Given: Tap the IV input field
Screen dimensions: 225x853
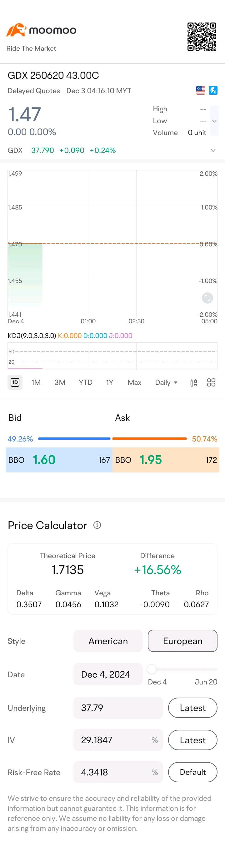Looking at the screenshot, I should 118,740.
